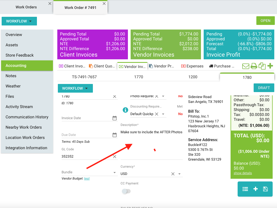Click the save floppy disk icon

pyautogui.click(x=266, y=189)
